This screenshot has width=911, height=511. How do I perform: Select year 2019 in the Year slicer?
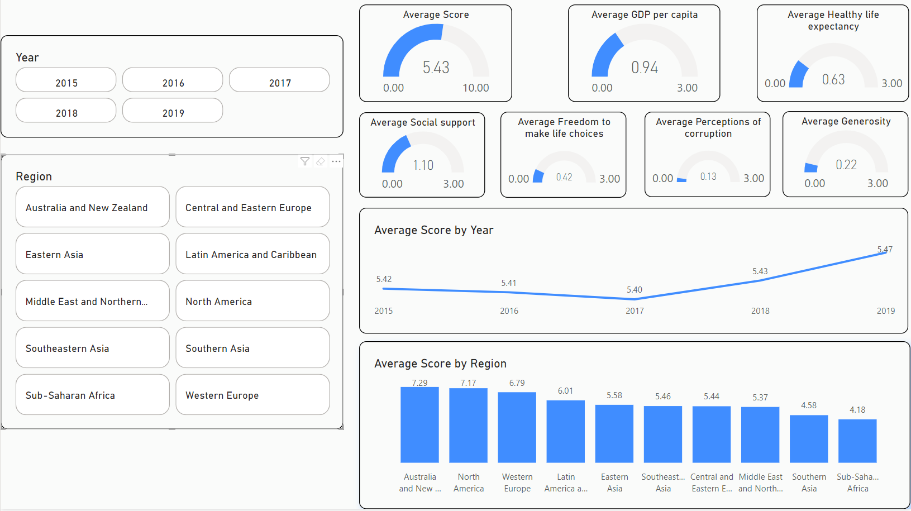(x=173, y=110)
